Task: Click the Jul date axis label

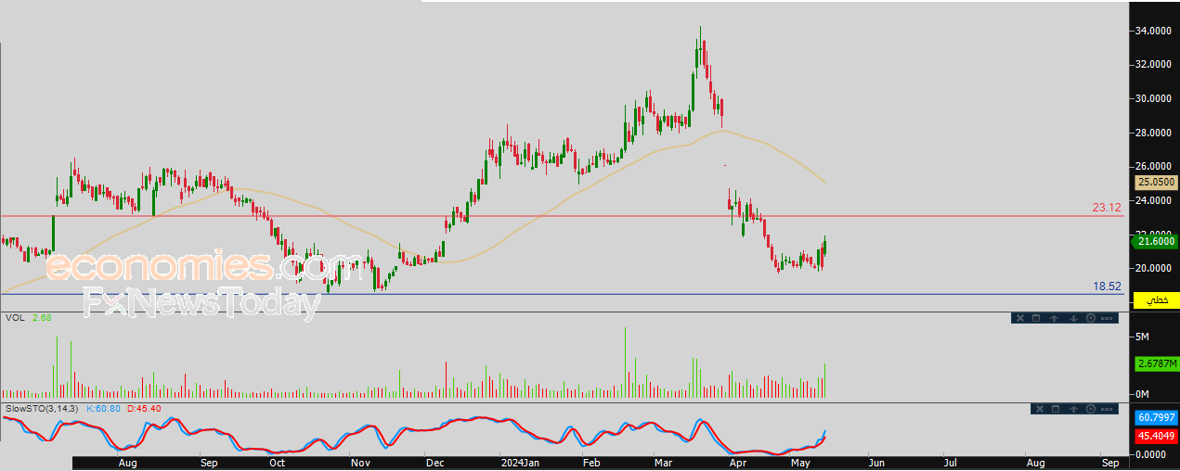Action: point(949,462)
